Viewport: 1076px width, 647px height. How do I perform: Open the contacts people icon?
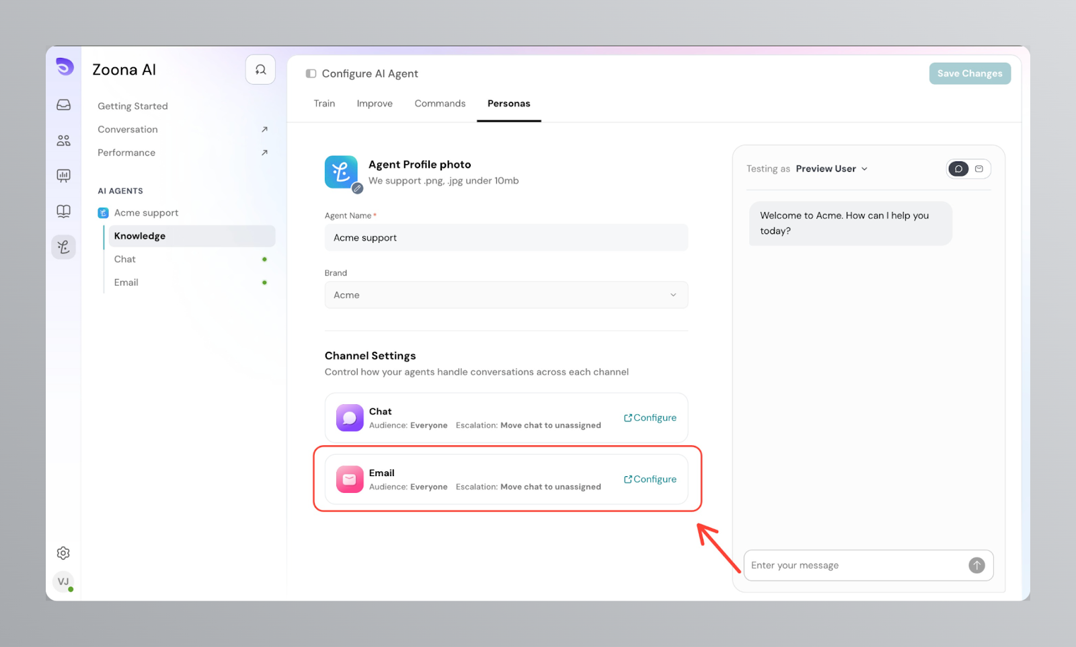(x=63, y=141)
